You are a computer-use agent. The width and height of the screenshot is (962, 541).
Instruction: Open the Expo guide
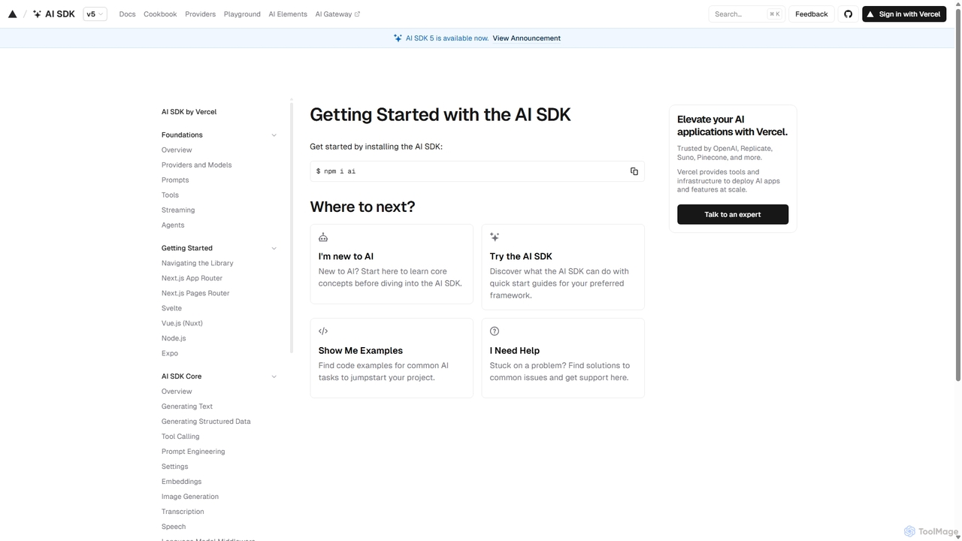coord(170,354)
